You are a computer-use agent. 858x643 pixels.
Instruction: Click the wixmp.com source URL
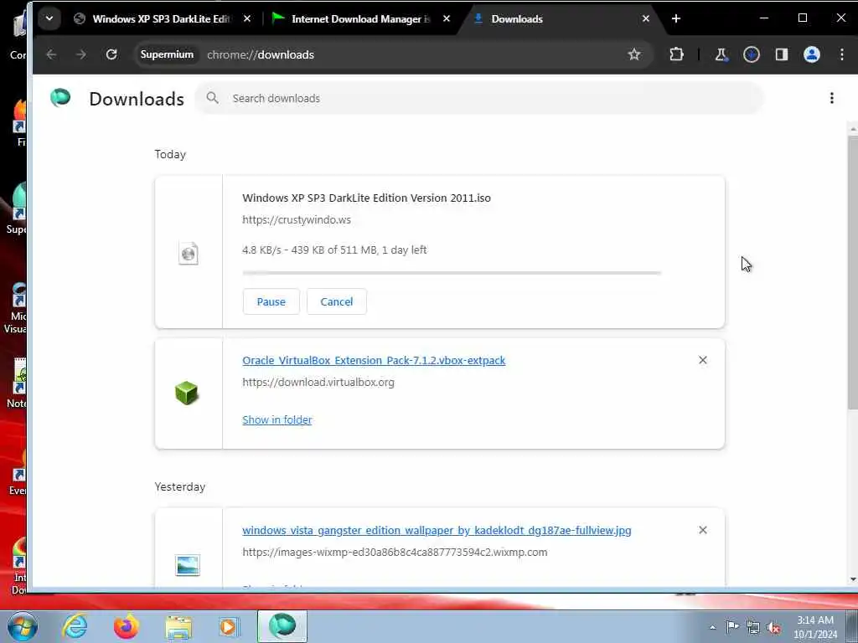(x=395, y=553)
